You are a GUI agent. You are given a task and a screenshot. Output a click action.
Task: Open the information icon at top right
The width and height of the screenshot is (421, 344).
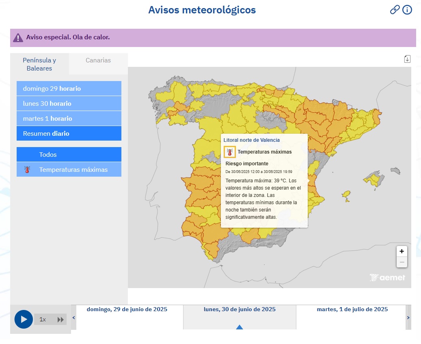(x=407, y=10)
